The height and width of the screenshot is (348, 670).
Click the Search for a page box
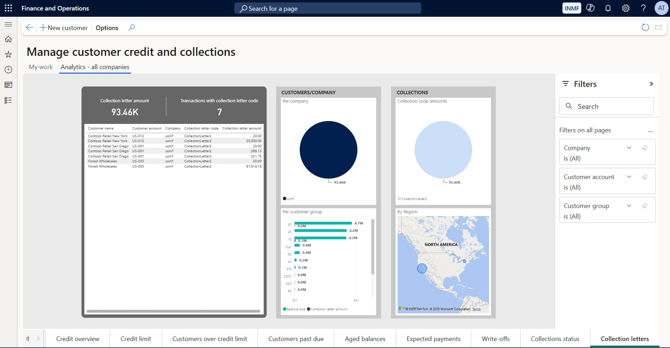[x=328, y=8]
